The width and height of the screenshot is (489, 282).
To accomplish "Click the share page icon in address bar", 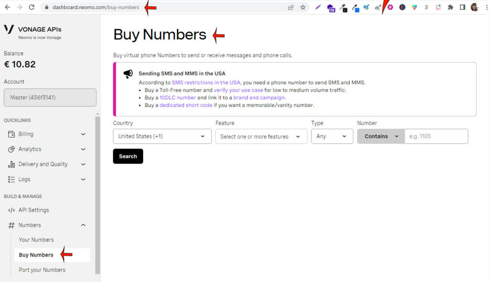I will (291, 7).
